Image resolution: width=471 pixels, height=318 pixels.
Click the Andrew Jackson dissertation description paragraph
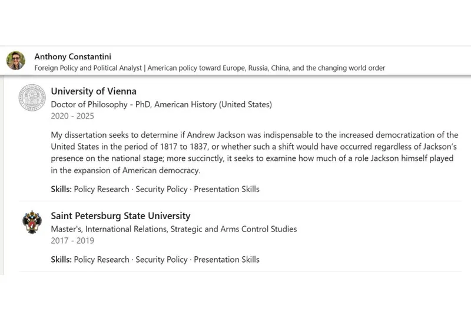253,153
